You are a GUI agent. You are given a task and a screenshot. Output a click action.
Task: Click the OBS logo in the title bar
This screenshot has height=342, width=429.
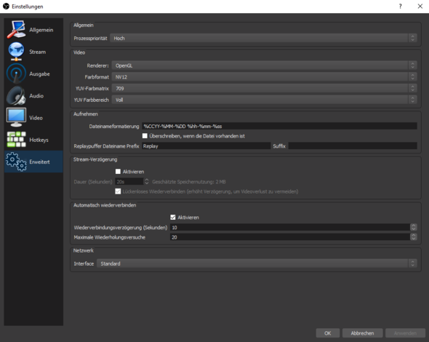6,7
